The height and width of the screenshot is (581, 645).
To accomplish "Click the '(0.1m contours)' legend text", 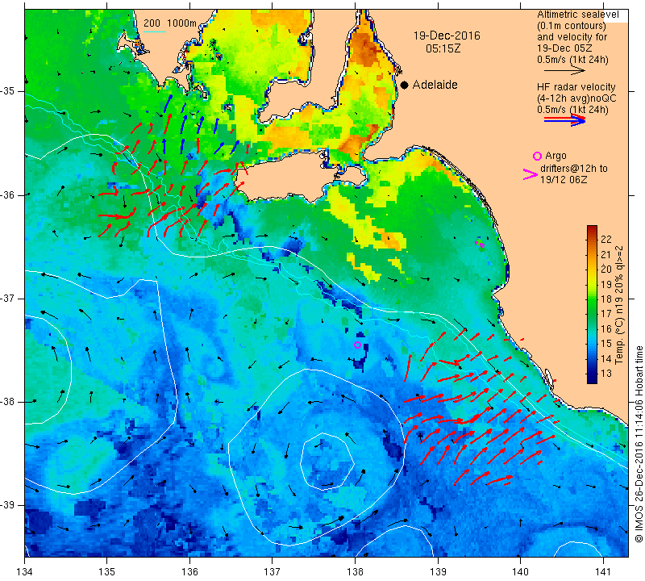I will 572,26.
